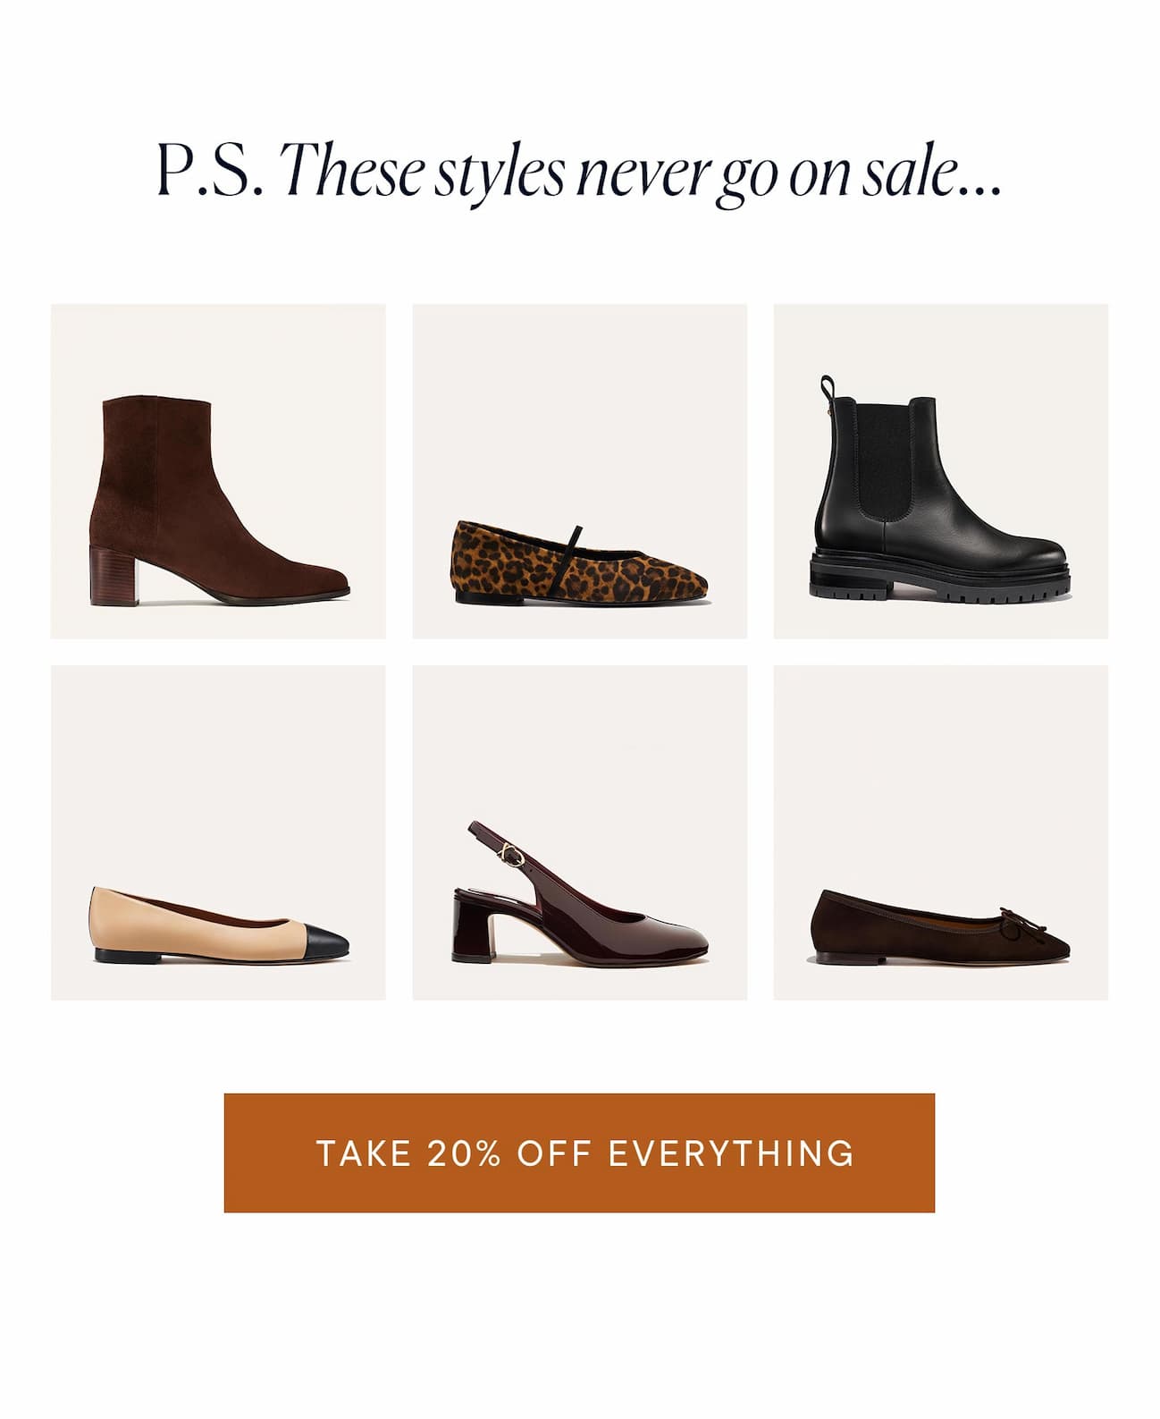Select the burgundy patent slingback pump
The image size is (1160, 1419).
579,832
